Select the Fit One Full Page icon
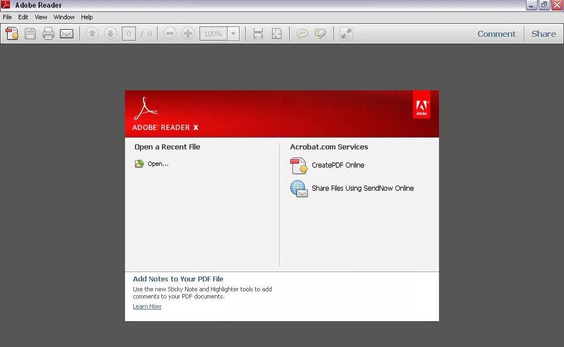 276,34
